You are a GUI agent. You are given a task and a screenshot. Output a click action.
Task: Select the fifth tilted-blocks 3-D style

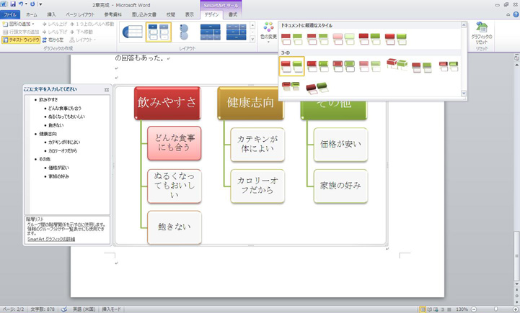click(x=397, y=64)
